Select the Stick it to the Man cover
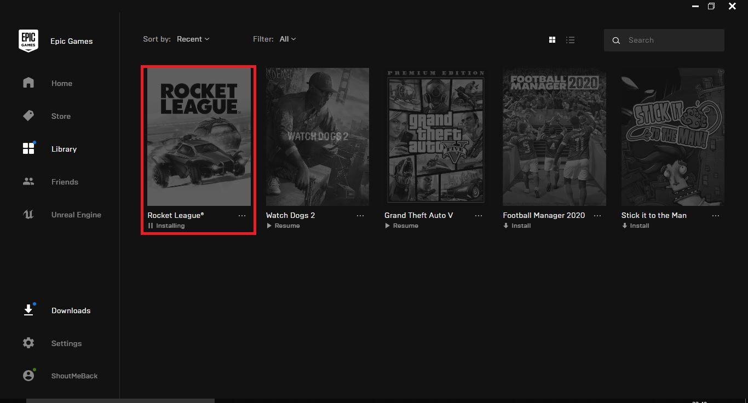 pos(672,137)
